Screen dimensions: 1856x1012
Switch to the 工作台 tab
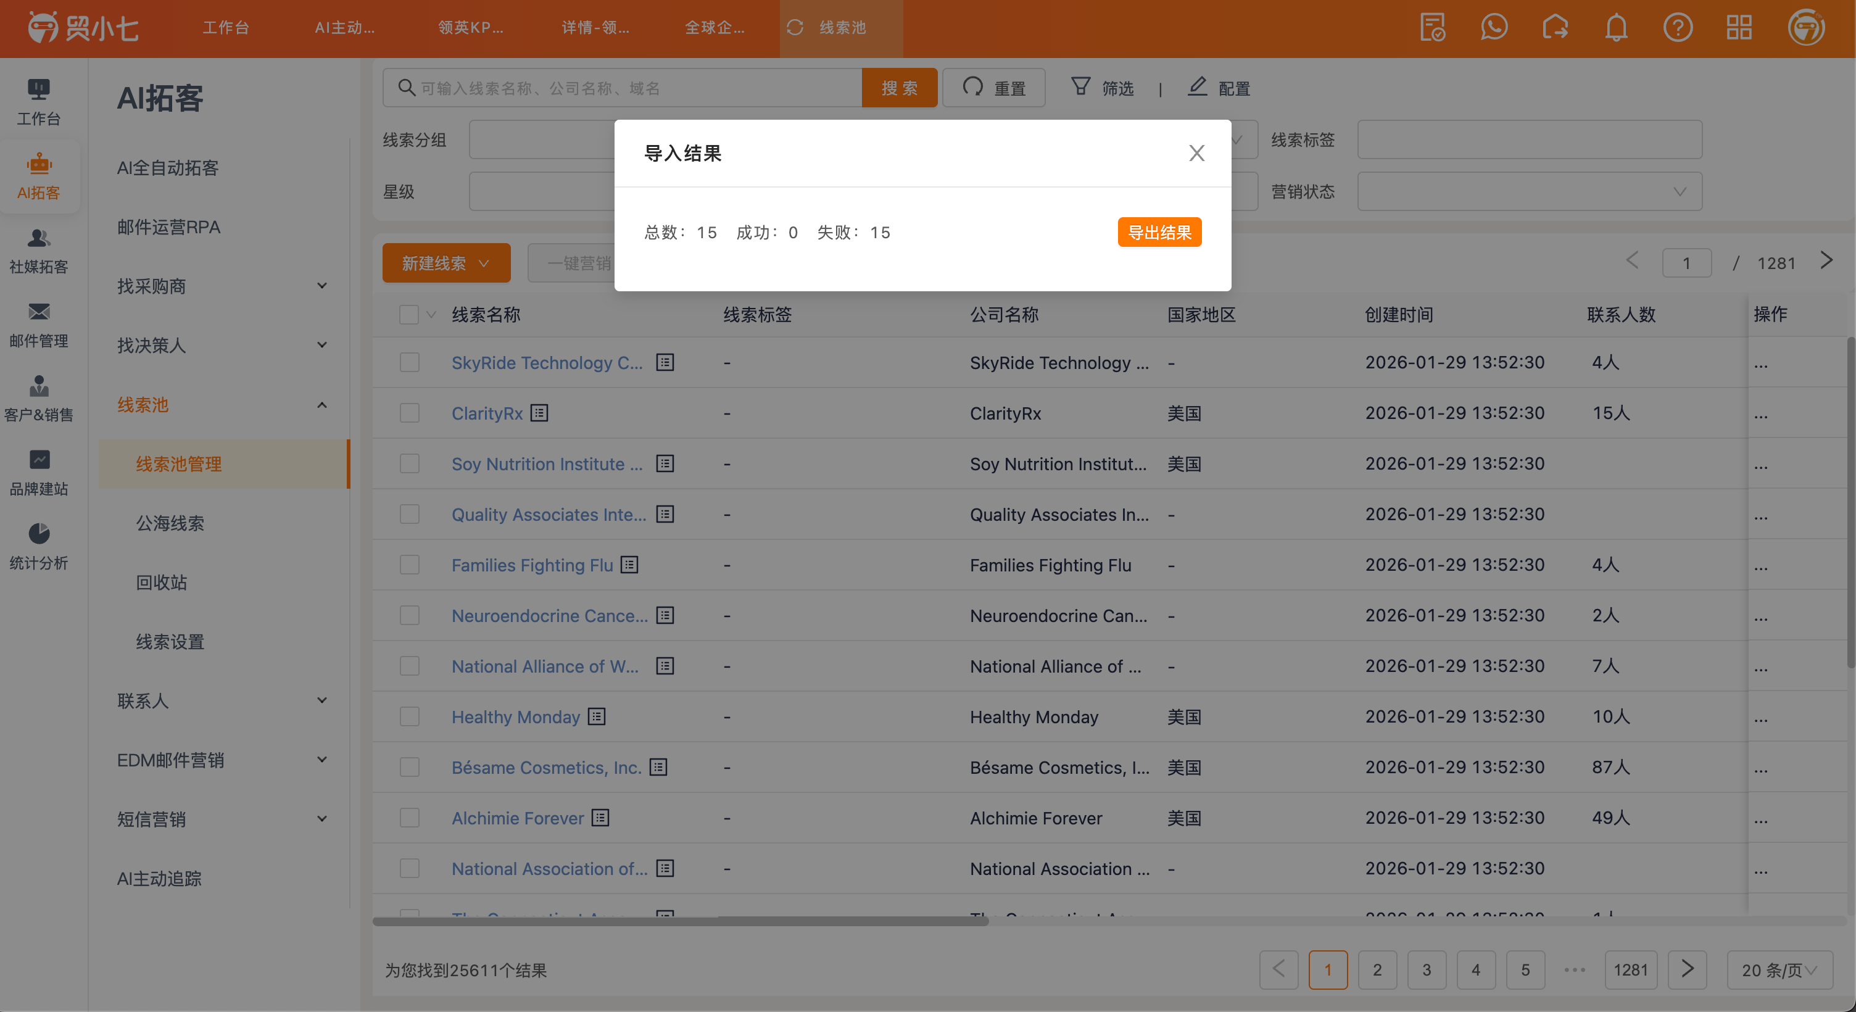pyautogui.click(x=225, y=28)
